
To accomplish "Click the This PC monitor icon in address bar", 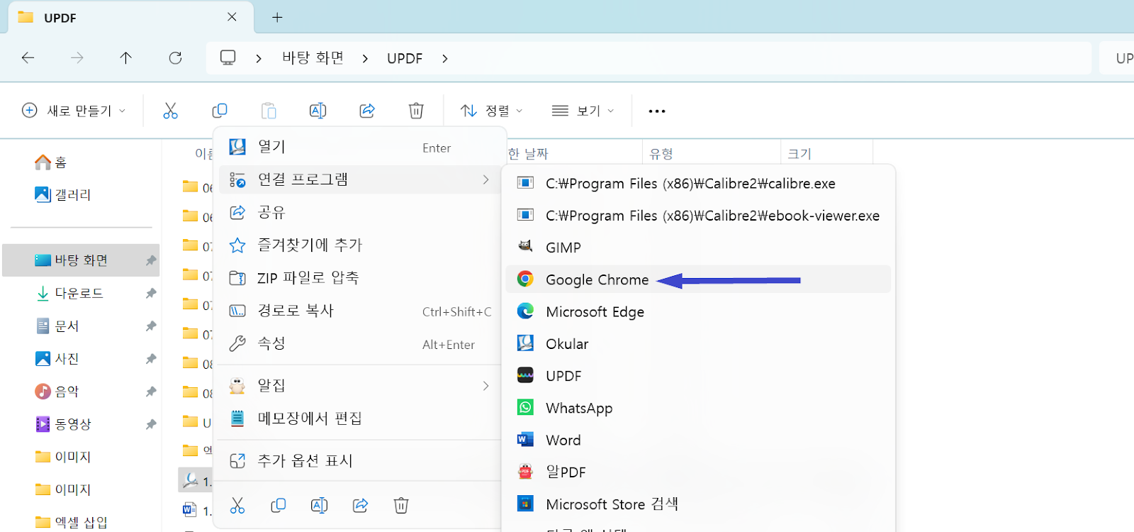I will (x=228, y=58).
